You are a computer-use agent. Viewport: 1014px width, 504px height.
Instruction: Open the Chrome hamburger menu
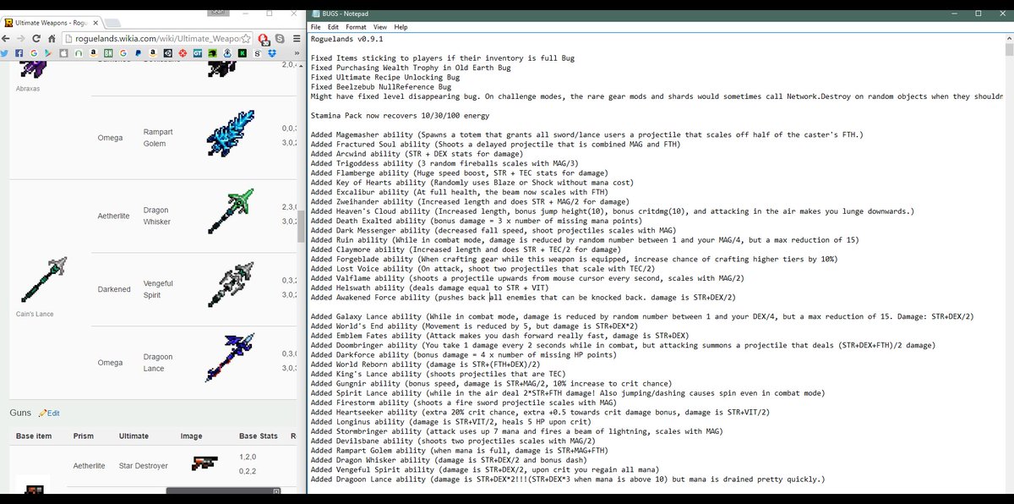tap(297, 39)
